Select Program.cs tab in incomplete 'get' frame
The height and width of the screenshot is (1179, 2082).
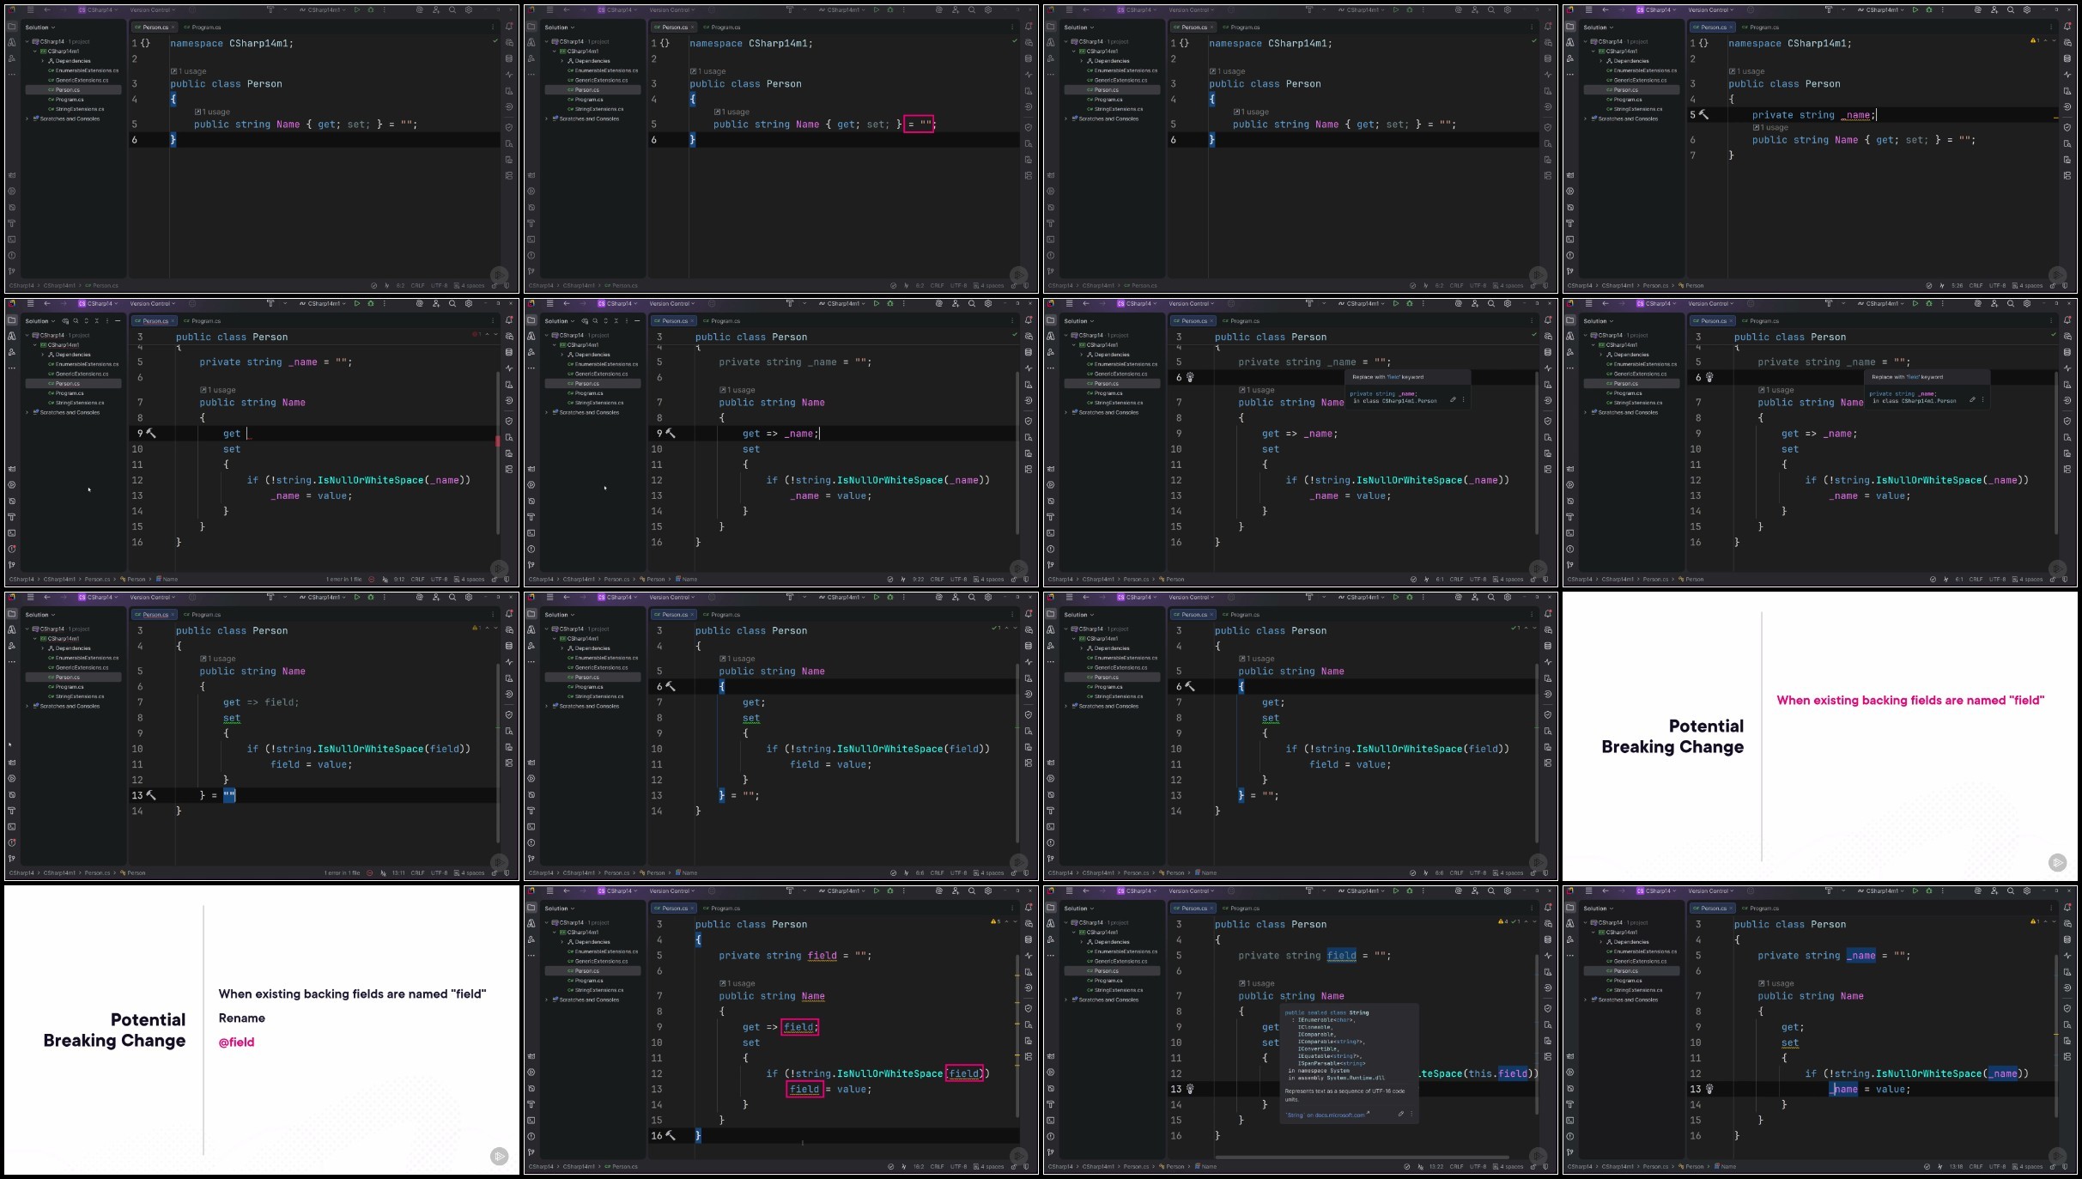pos(203,321)
